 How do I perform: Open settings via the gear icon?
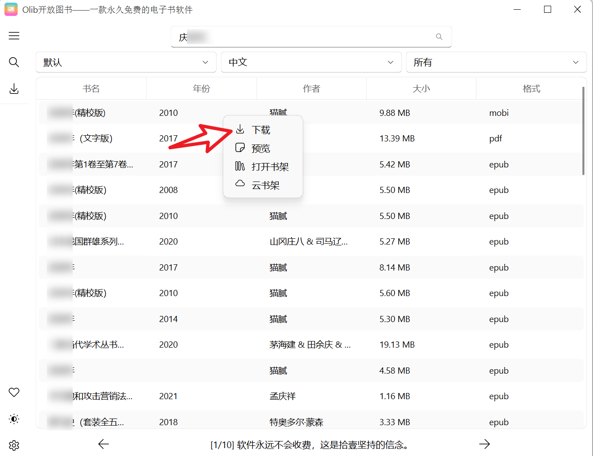(14, 445)
